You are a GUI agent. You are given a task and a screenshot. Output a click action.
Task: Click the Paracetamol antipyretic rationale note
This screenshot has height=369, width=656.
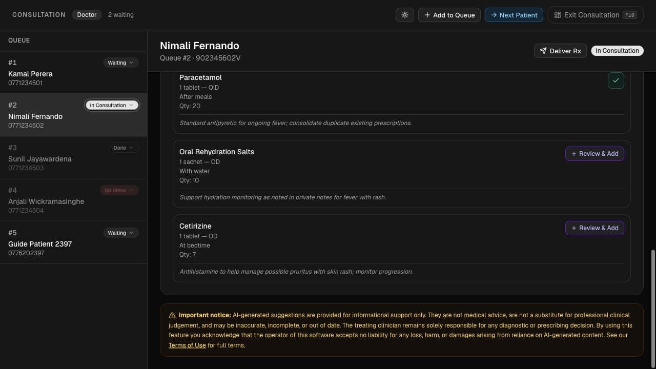[x=296, y=123]
